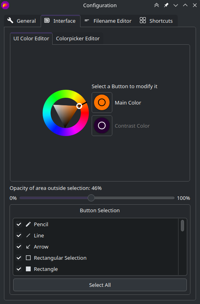Open the Shortcuts tab

click(x=156, y=21)
